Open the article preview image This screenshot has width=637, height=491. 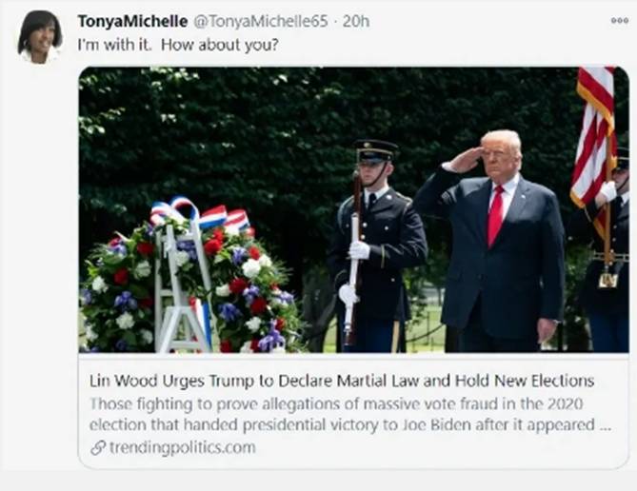coord(353,209)
